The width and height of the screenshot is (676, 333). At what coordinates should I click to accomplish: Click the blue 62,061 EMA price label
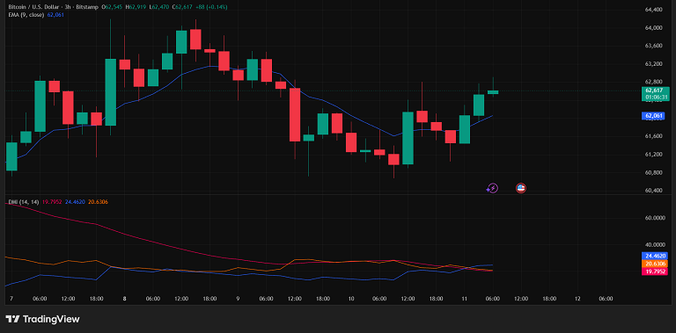tap(655, 115)
